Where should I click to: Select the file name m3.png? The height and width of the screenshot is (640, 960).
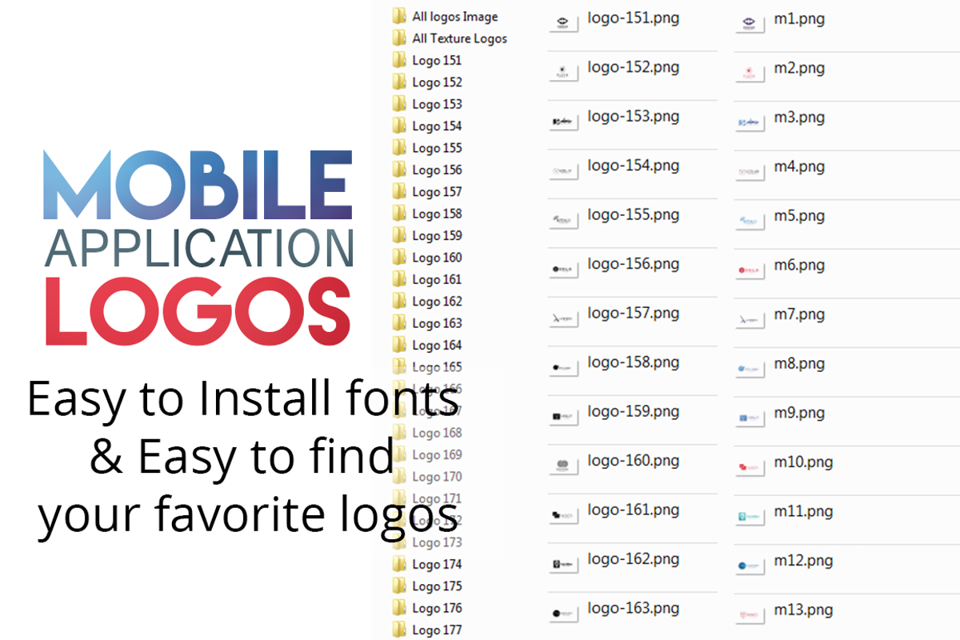[x=799, y=118]
